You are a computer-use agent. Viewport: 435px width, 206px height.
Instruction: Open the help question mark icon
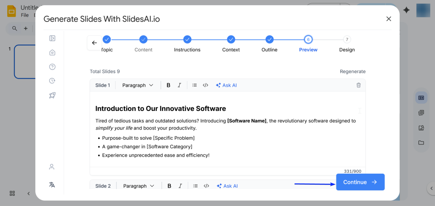point(52,67)
